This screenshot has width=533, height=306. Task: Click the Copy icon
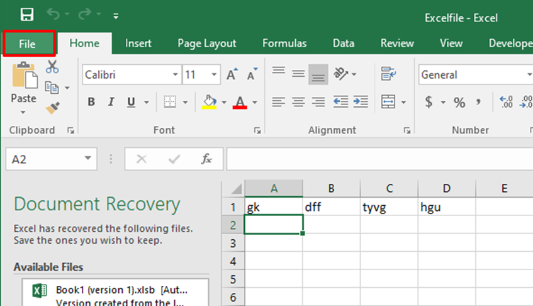point(52,88)
